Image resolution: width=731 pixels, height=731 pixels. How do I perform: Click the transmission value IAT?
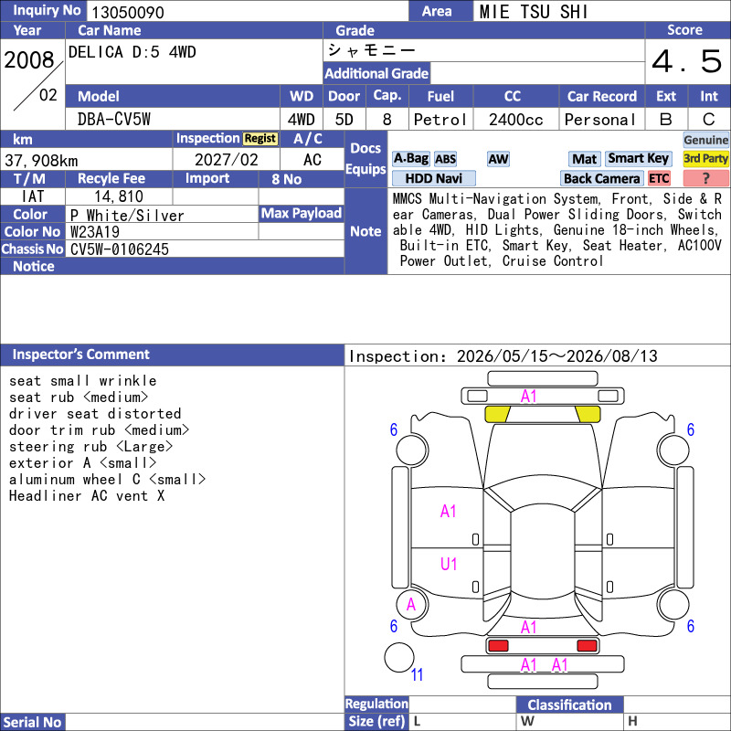(x=33, y=196)
